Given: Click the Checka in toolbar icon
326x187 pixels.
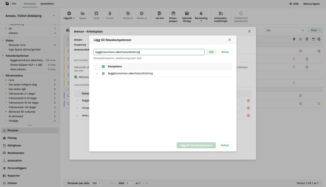Looking at the screenshot, I should pyautogui.click(x=128, y=14).
